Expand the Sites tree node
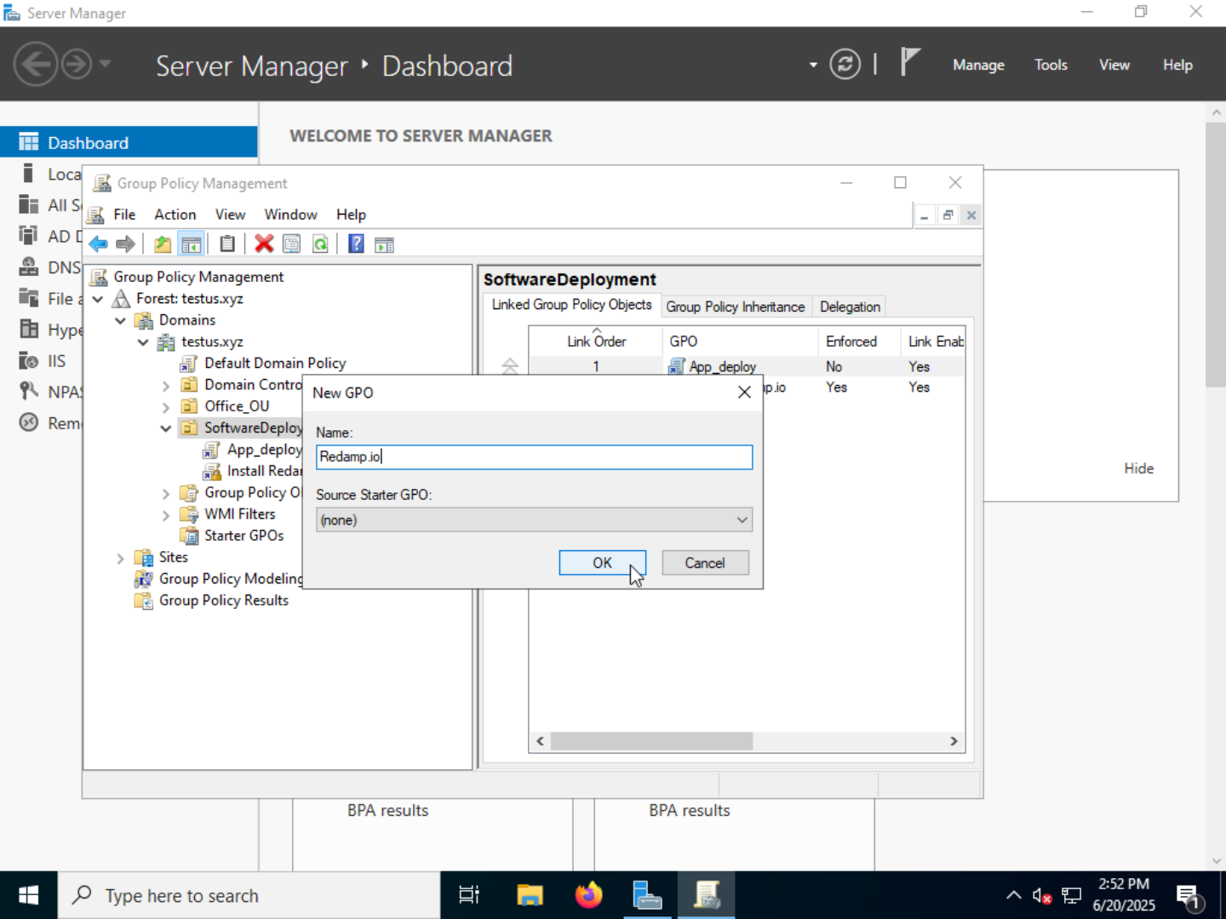This screenshot has width=1226, height=919. [x=120, y=559]
